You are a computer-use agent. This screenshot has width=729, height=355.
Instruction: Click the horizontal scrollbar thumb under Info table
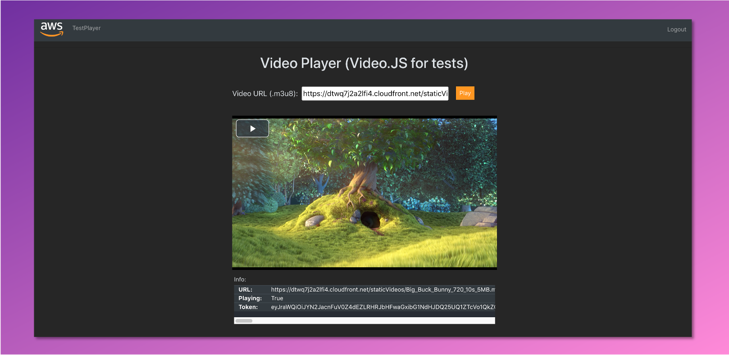click(244, 321)
